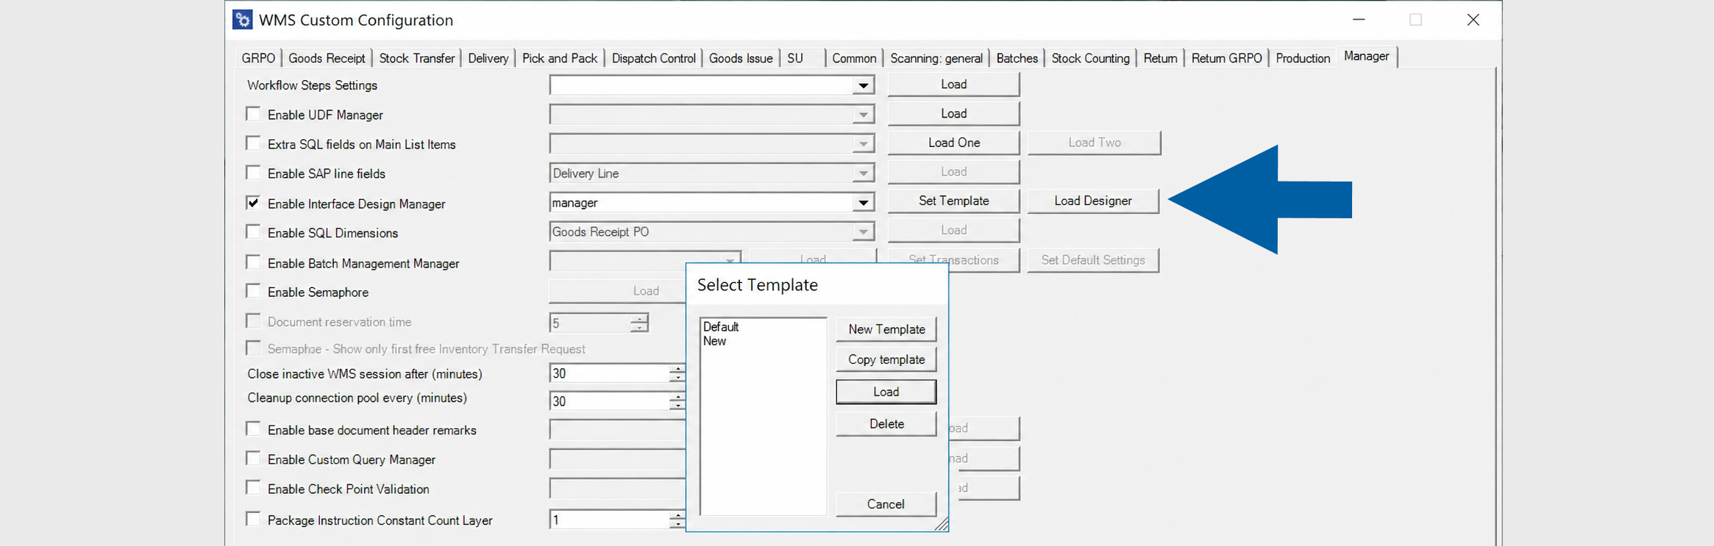Screen dimensions: 1714x546
Task: Switch to the Production tab
Action: point(1303,58)
